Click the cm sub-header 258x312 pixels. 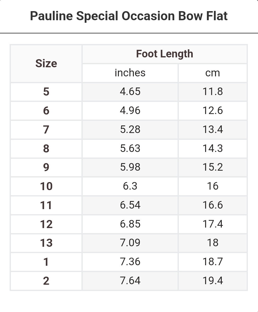212,73
